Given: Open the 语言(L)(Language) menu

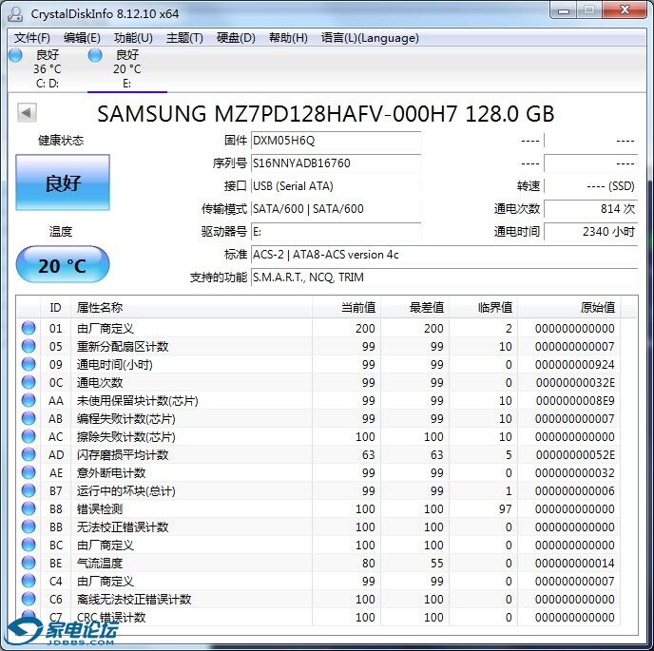Looking at the screenshot, I should point(370,38).
